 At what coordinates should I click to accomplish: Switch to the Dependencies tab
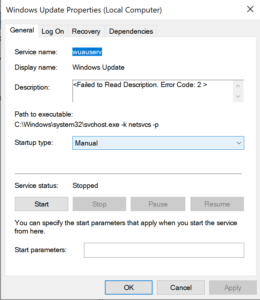click(x=131, y=31)
